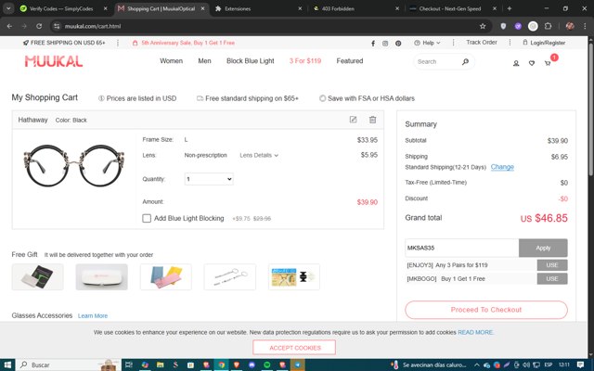Accept cookies

click(x=294, y=348)
